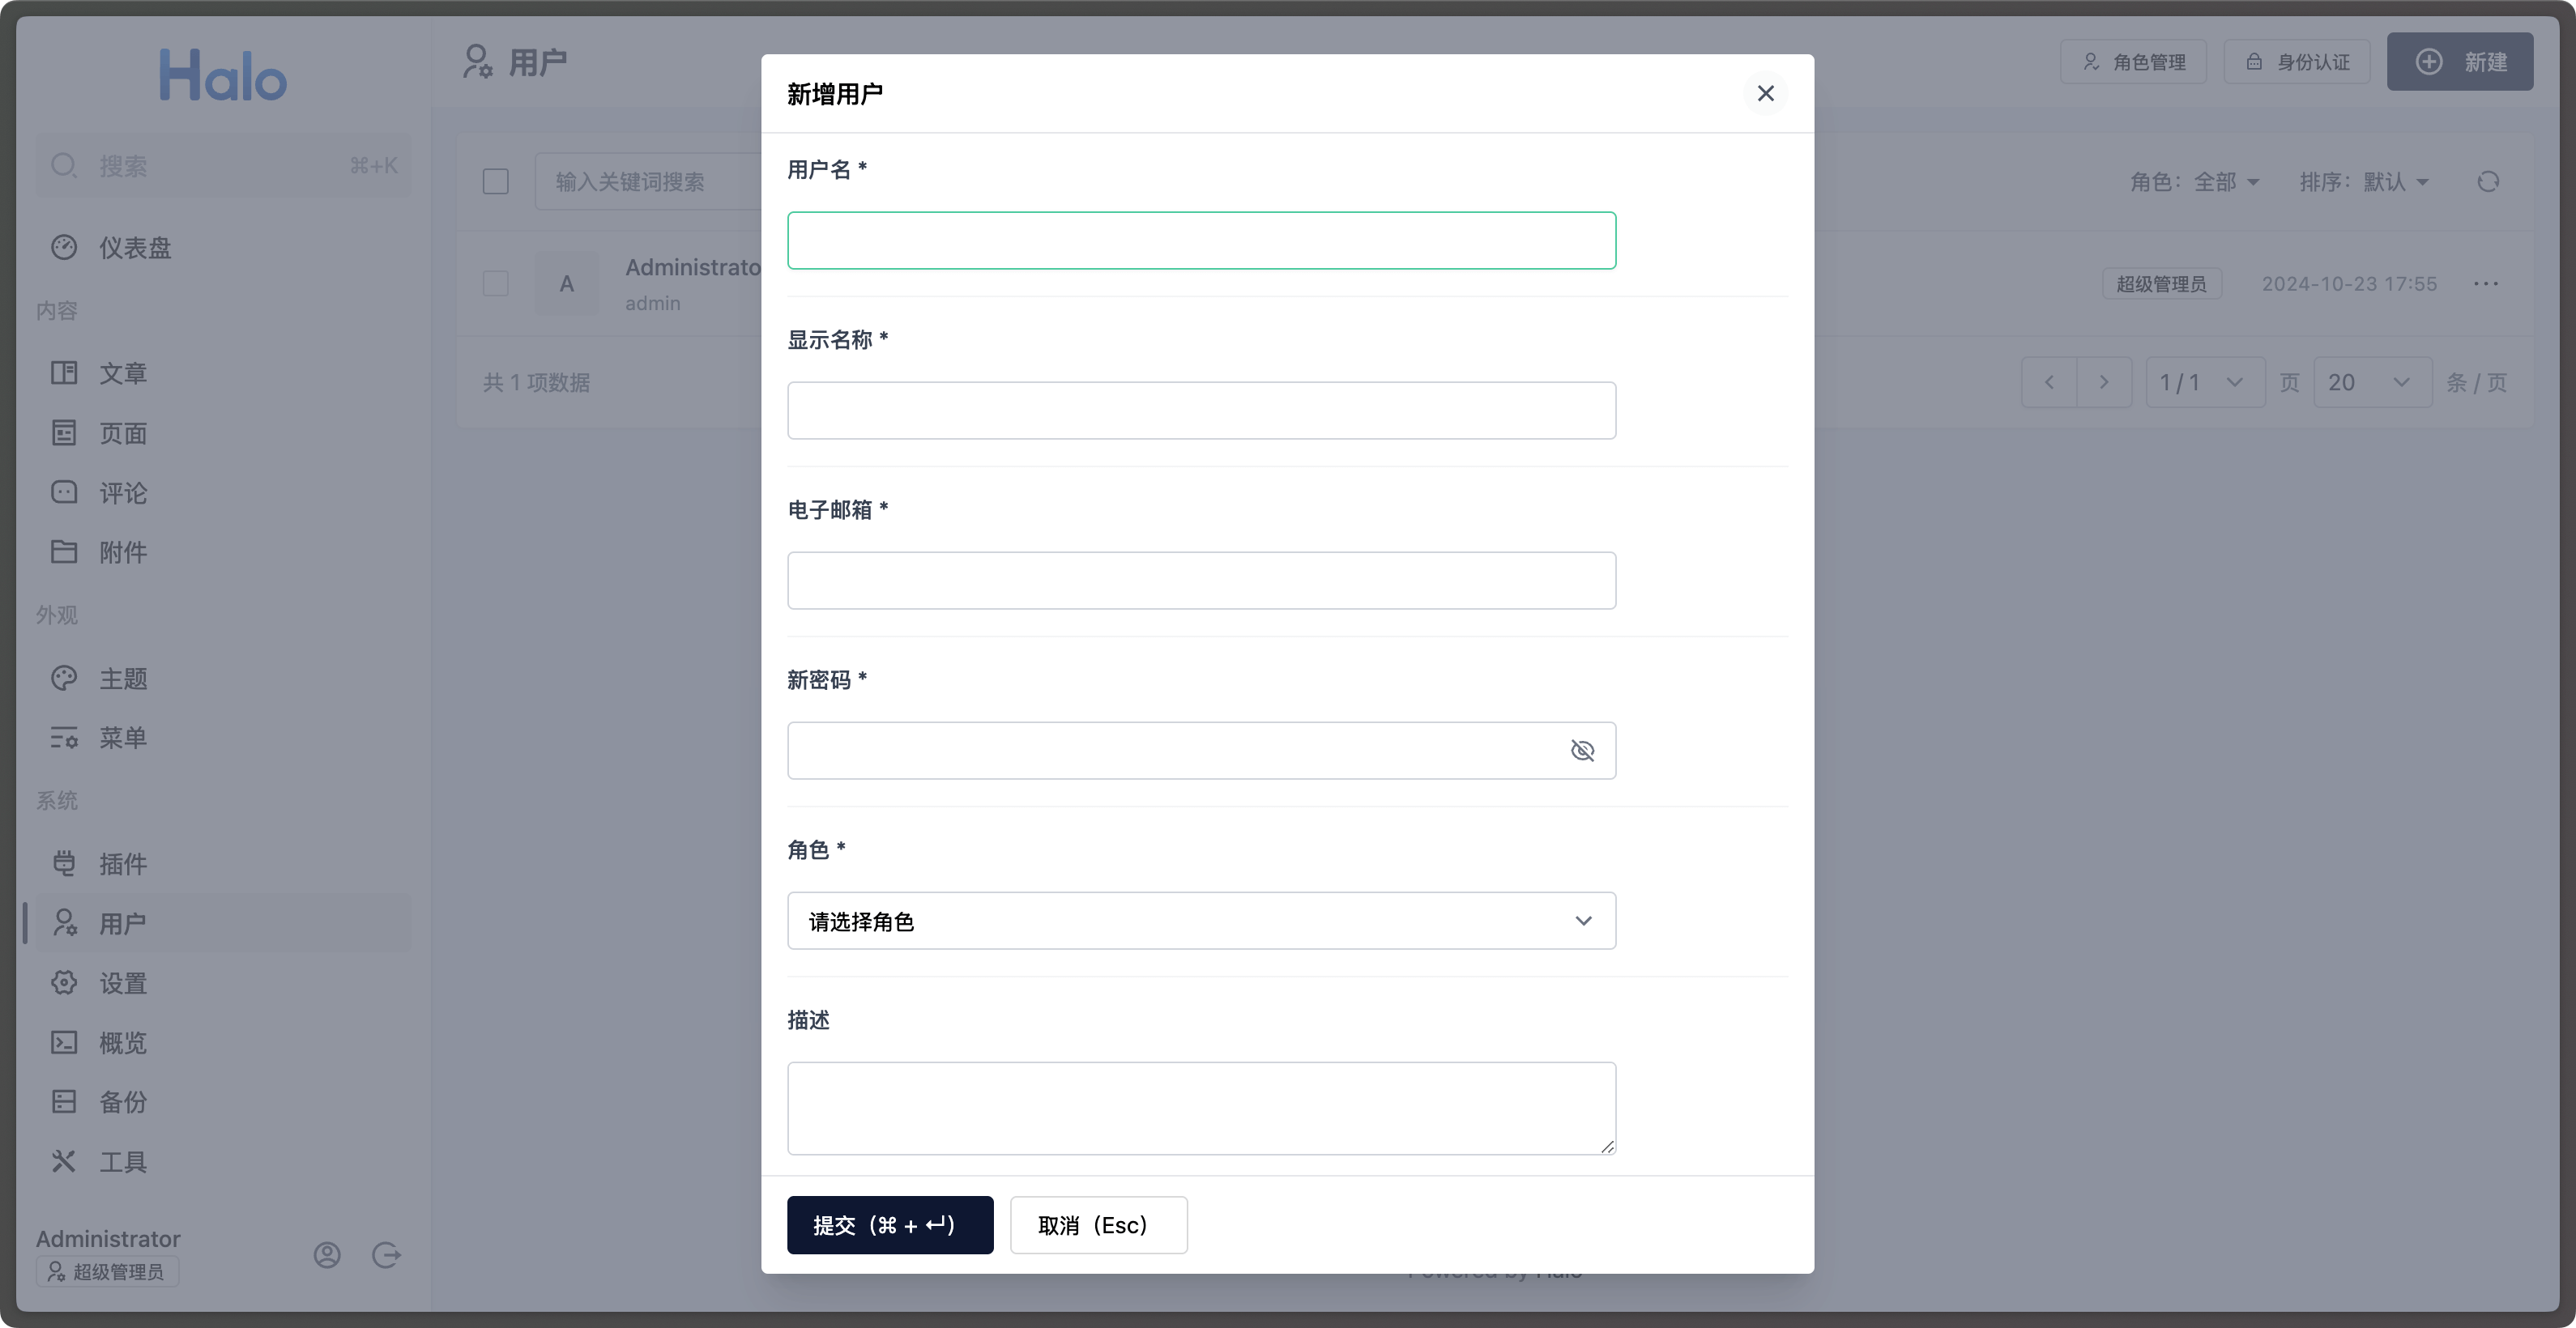
Task: Check the Administrator row checkbox
Action: 496,283
